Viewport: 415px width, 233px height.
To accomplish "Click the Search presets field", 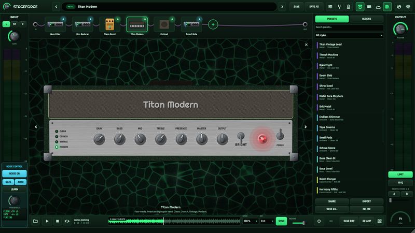I will [349, 27].
